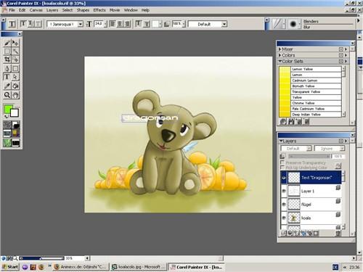Screen dimensions: 363x272
Task: Open the Window menu
Action: (131, 10)
